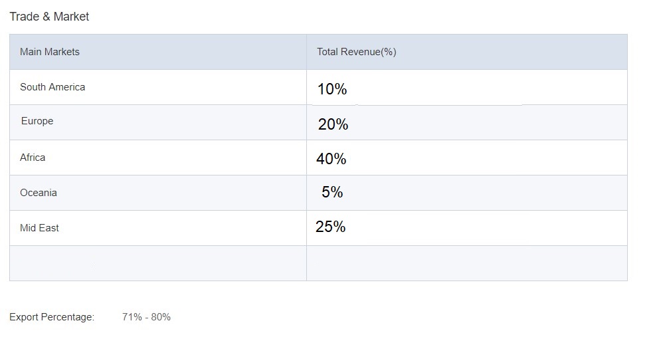Select the Africa market cell

click(x=33, y=158)
